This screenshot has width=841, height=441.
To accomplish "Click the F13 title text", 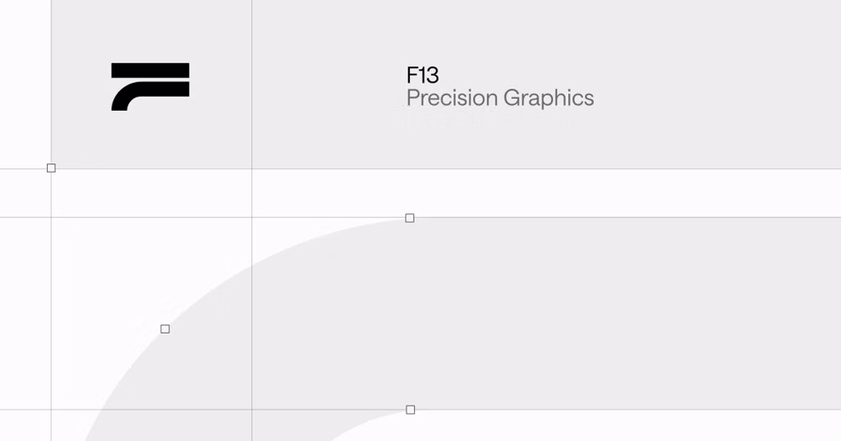I will pos(423,75).
